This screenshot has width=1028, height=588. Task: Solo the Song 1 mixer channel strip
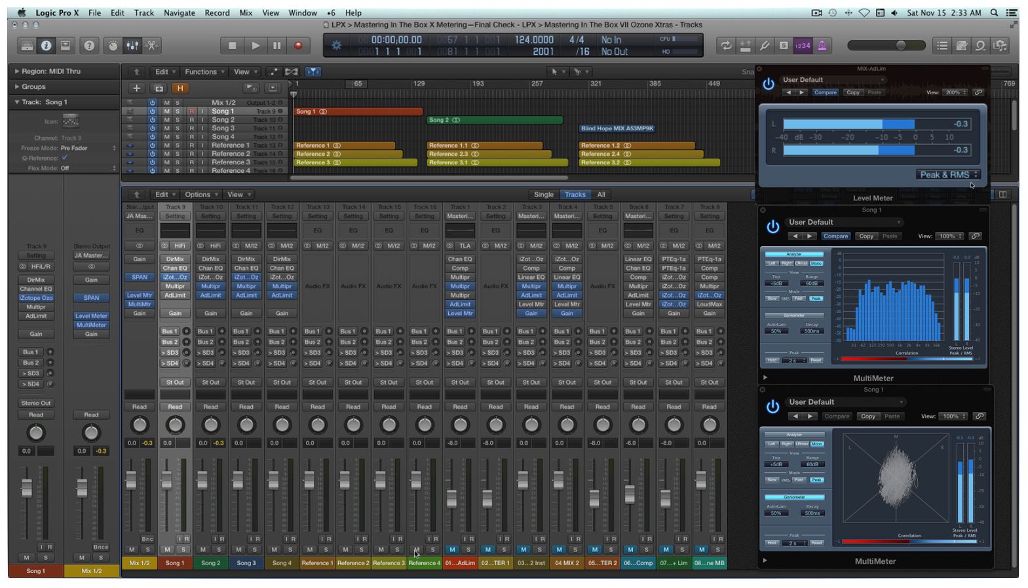coord(183,549)
